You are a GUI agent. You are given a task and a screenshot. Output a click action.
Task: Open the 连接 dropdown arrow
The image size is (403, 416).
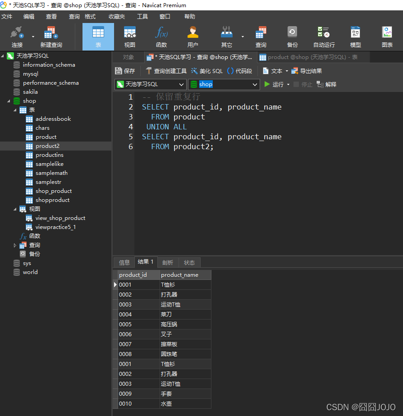tap(33, 37)
